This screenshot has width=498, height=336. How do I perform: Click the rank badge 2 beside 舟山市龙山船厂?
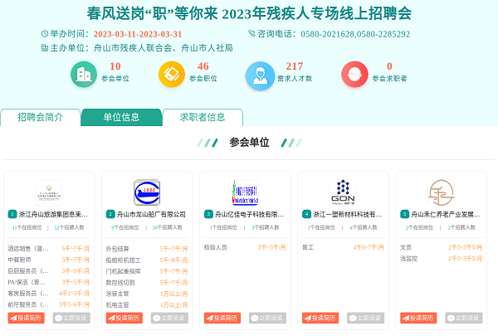(110, 214)
